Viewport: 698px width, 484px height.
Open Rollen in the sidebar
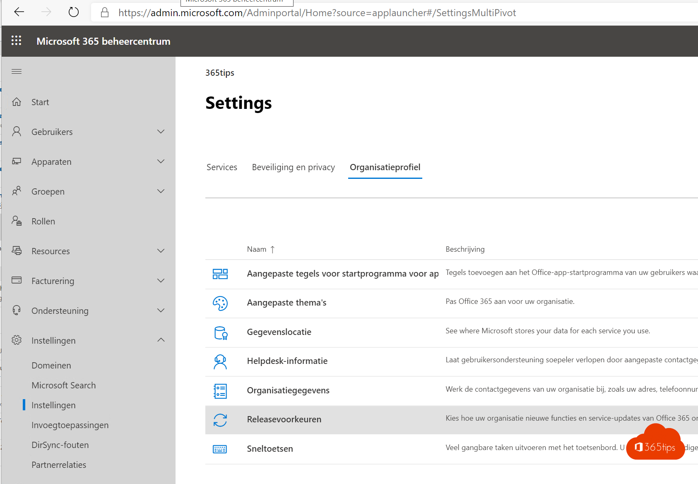click(43, 221)
